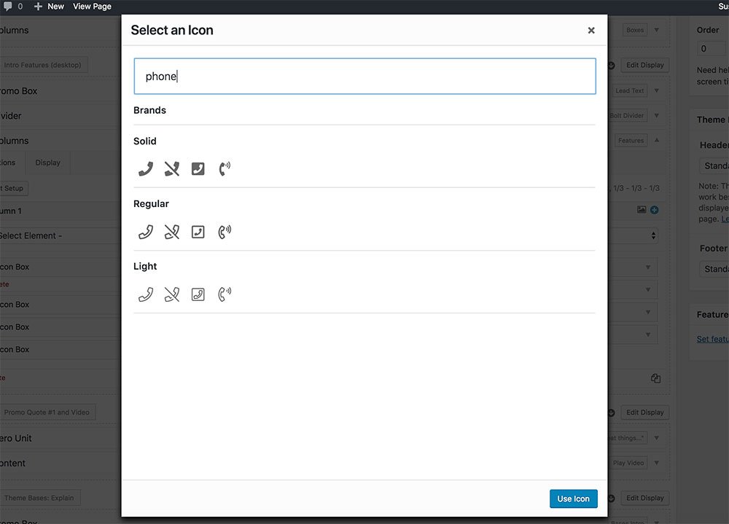Focus the icon search field containing phone
729x524 pixels.
click(x=364, y=77)
